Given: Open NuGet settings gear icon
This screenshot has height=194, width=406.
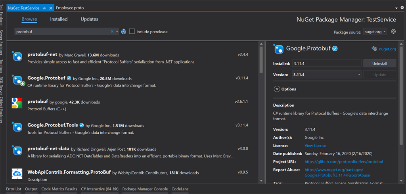Looking at the screenshot, I should point(393,32).
